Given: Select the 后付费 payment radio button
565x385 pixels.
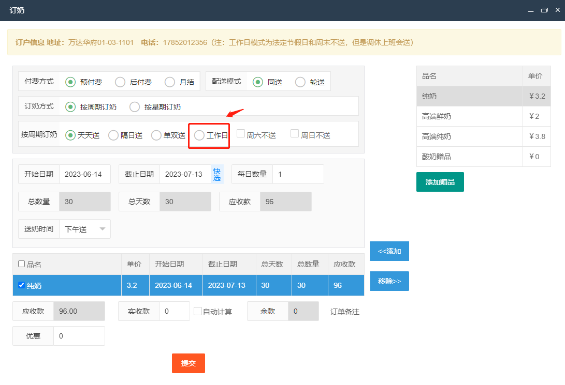Looking at the screenshot, I should click(120, 82).
